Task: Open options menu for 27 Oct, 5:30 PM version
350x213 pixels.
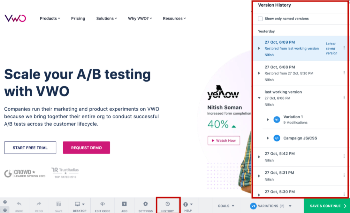Action: 344,194
